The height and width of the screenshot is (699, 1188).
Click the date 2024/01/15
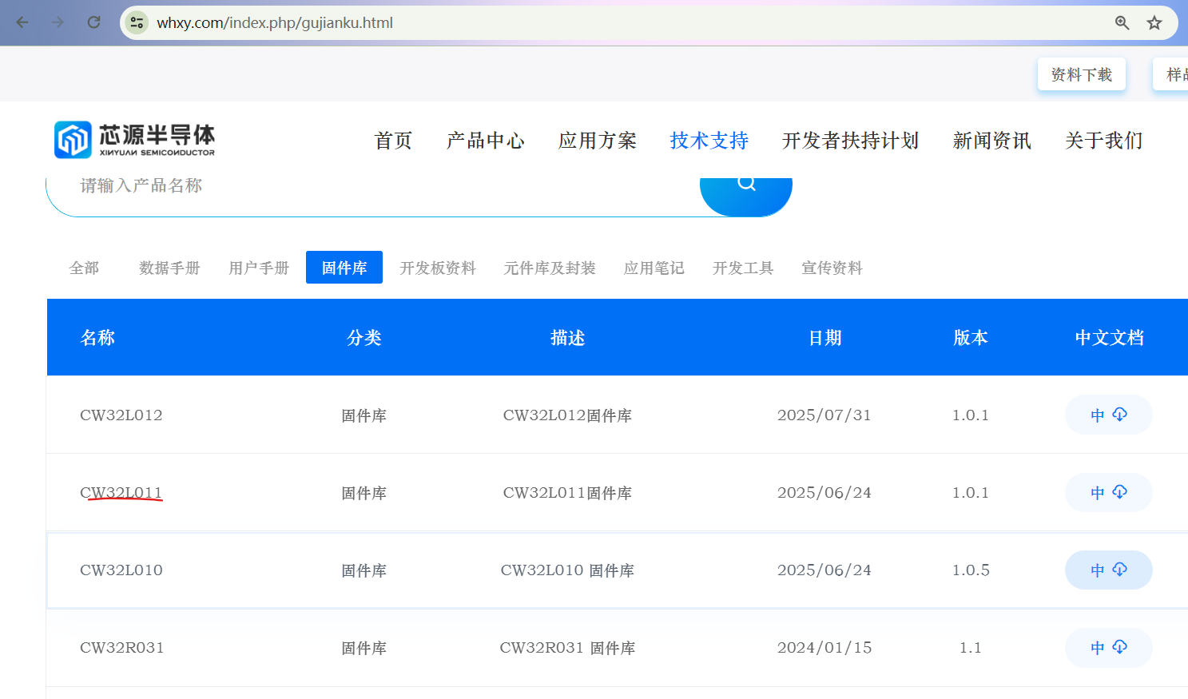(x=824, y=648)
